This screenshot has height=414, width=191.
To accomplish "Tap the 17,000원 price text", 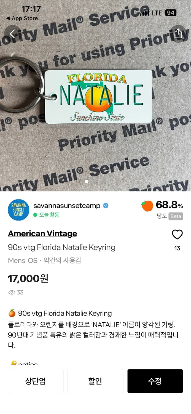I will 28,278.
